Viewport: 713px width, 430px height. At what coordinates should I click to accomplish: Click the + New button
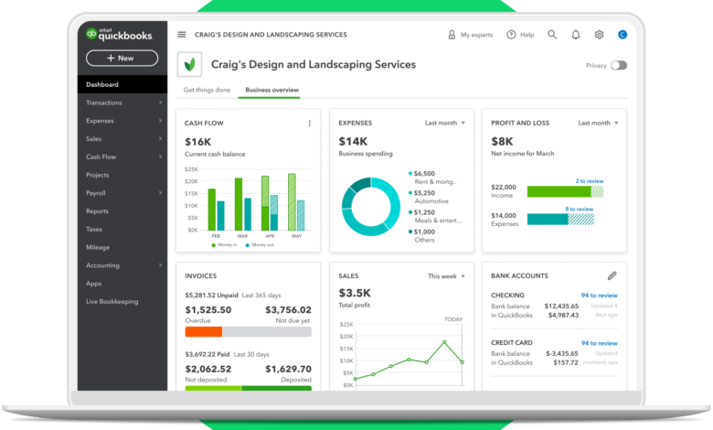click(122, 59)
